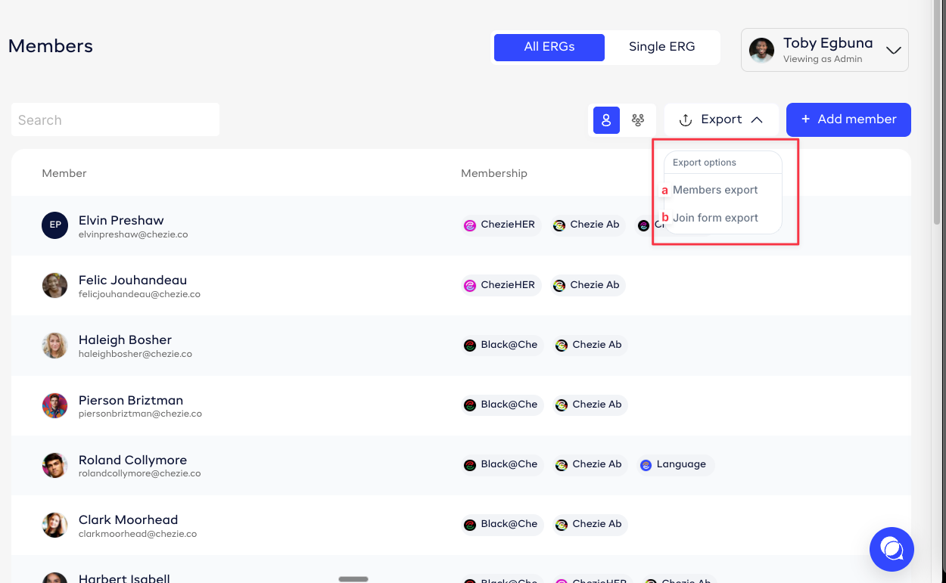Click Felic Jouhandeau's profile photo
Screen dimensions: 946x583
point(55,285)
